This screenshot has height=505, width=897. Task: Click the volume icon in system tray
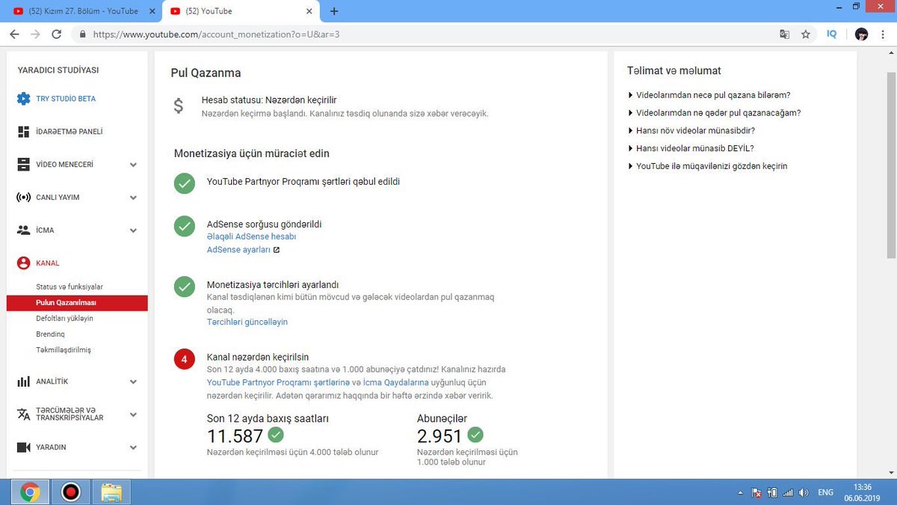click(803, 493)
